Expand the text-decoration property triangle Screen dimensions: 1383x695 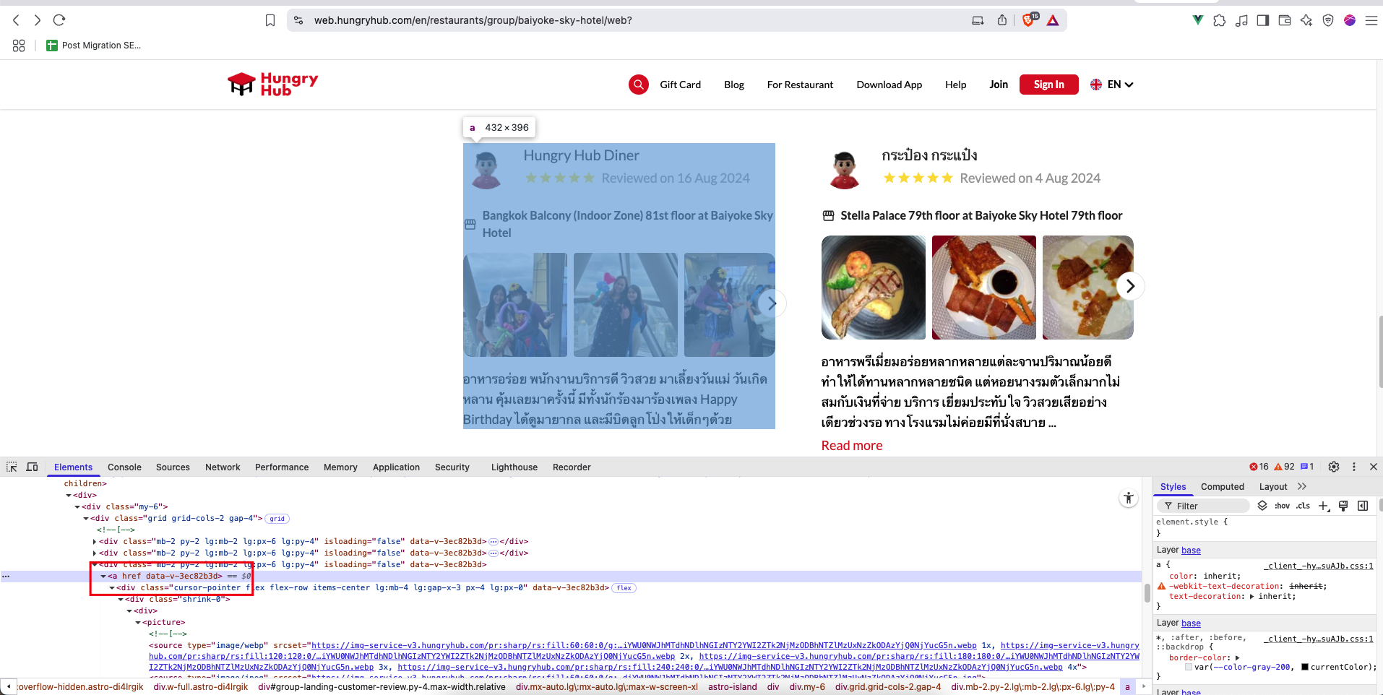[1251, 597]
